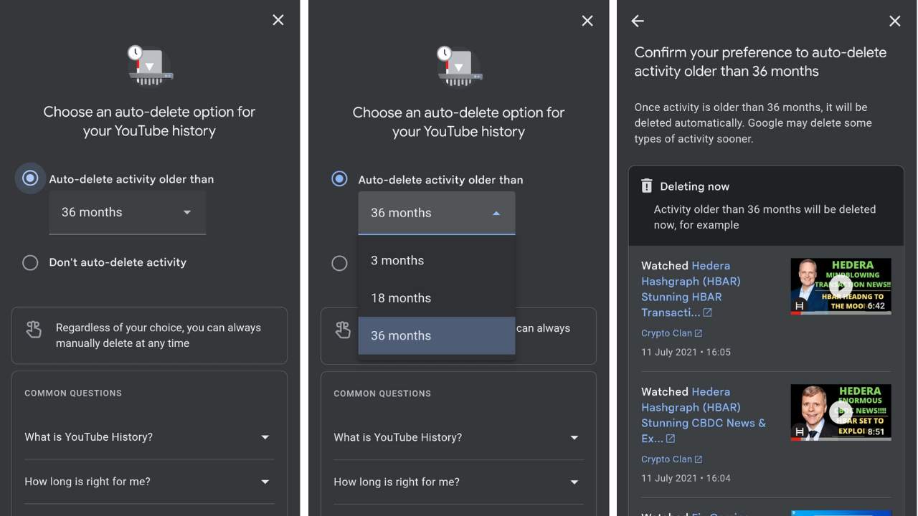
Task: Expand How long is right for me? in middle panel
Action: click(x=458, y=482)
